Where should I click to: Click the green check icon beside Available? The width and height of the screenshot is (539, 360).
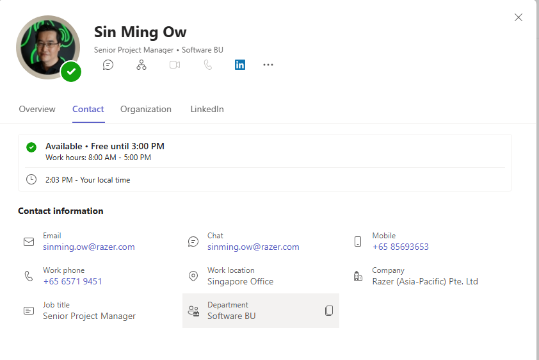coord(31,147)
